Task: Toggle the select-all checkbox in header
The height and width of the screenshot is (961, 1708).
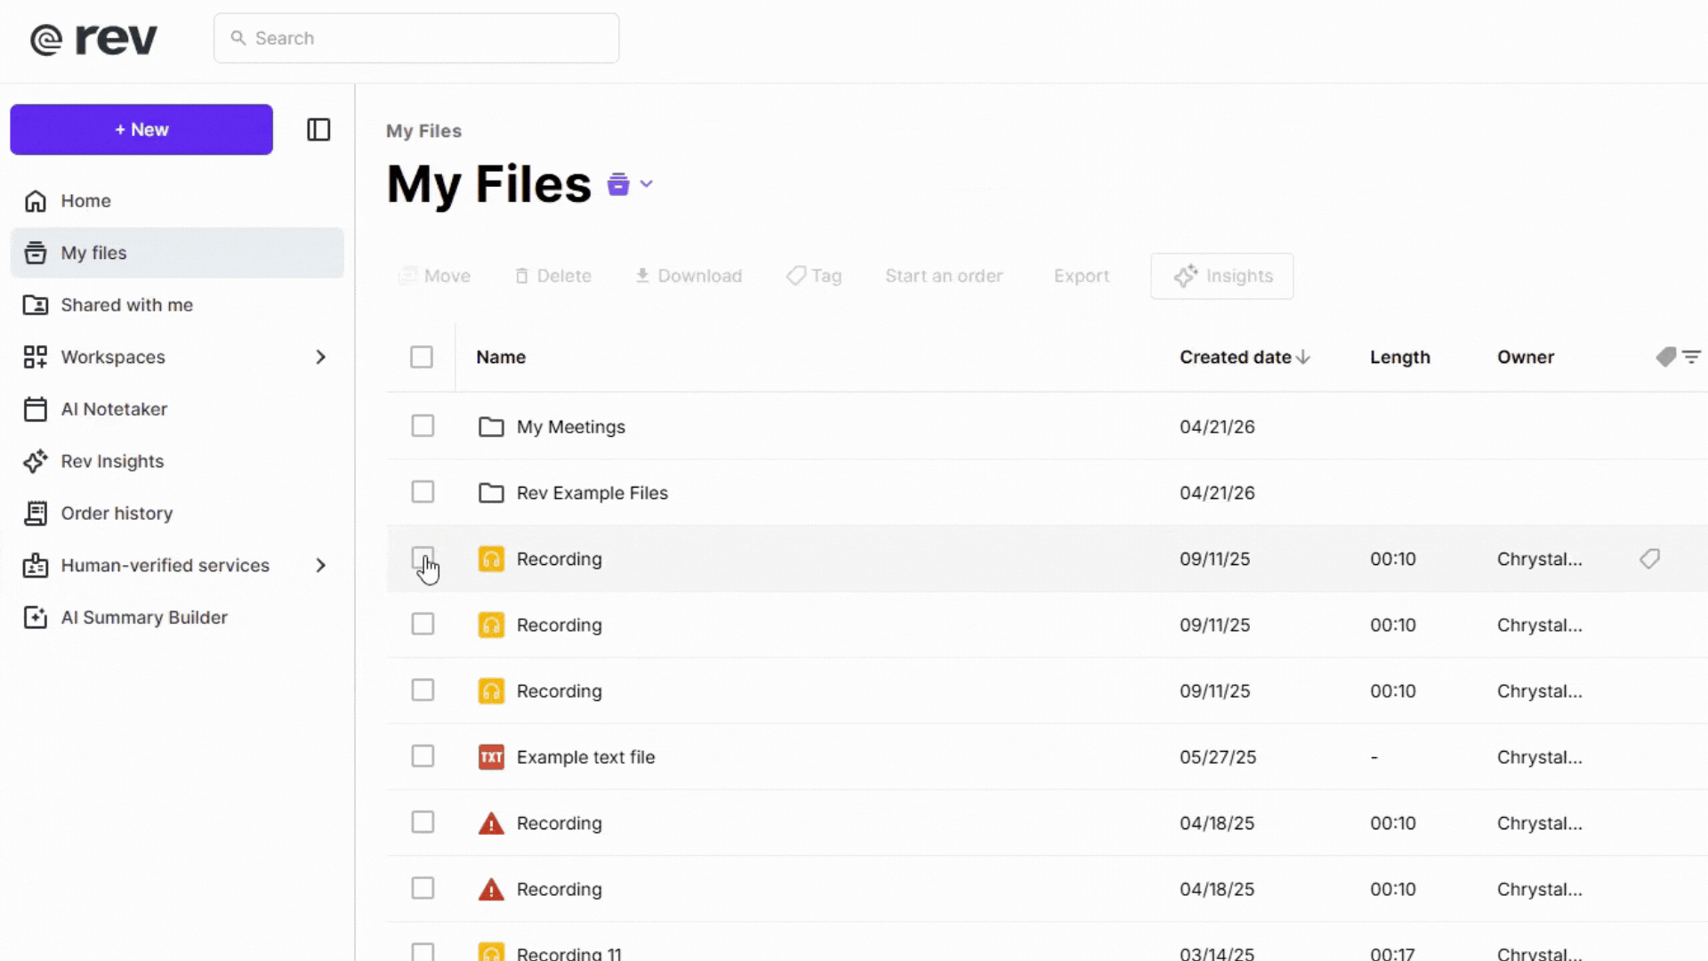Action: pyautogui.click(x=422, y=357)
